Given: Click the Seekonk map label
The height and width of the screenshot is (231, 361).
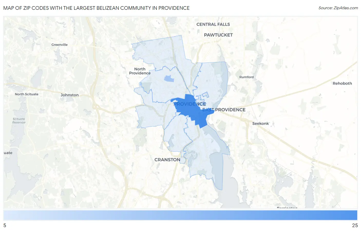Looking at the screenshot, I should tap(261, 124).
